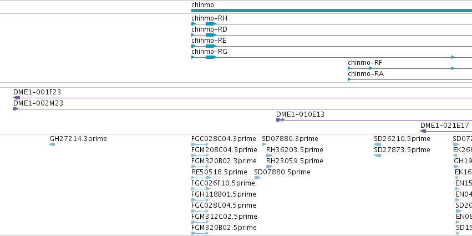This screenshot has width=472, height=236.
Task: Click the DME1-001F23 clone arrowhead
Action: pos(17,98)
